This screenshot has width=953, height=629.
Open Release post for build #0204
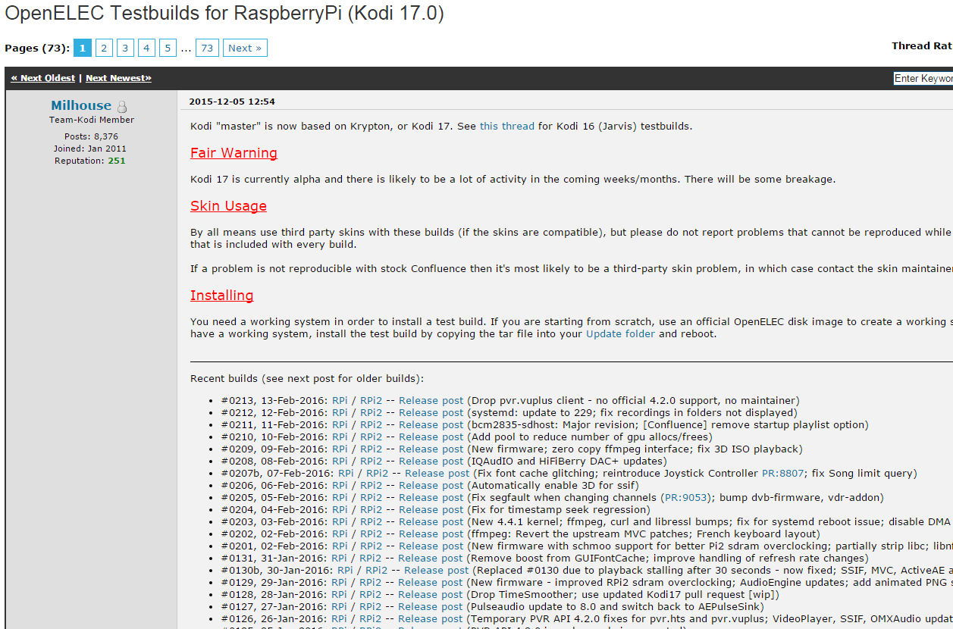coord(431,509)
